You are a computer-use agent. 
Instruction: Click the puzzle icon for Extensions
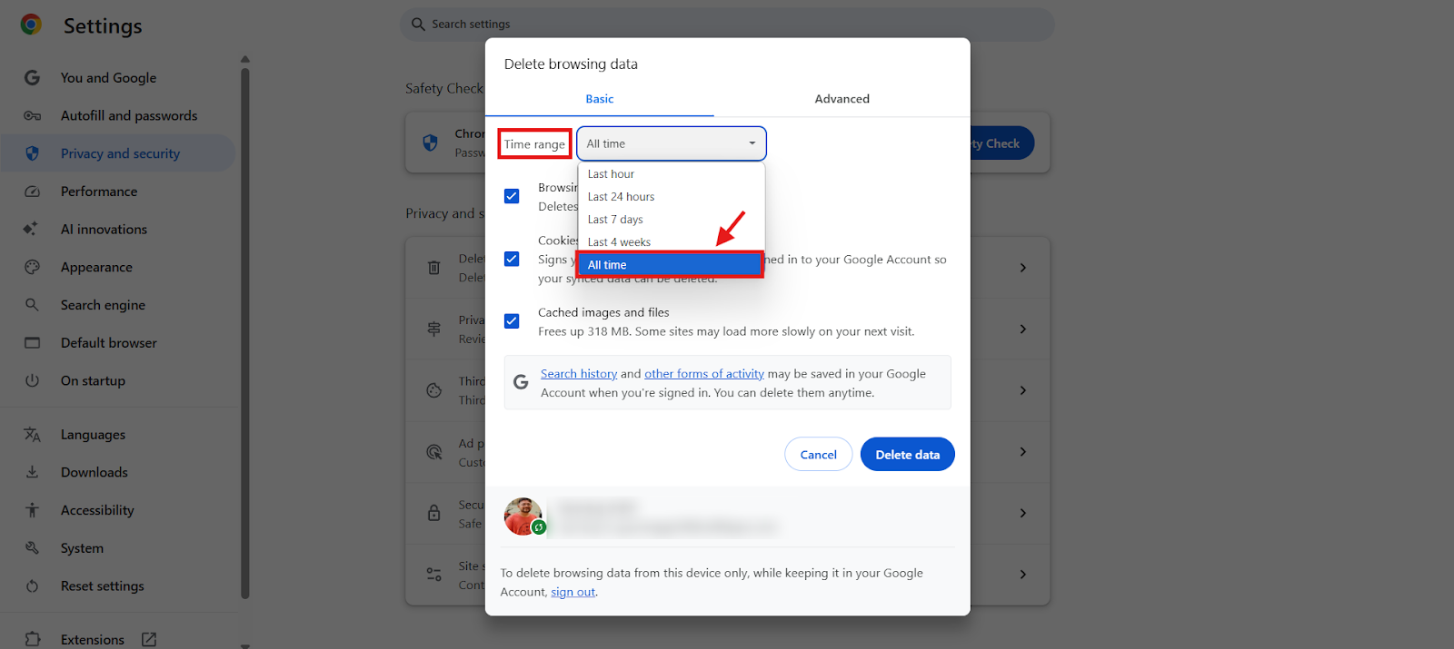point(33,639)
